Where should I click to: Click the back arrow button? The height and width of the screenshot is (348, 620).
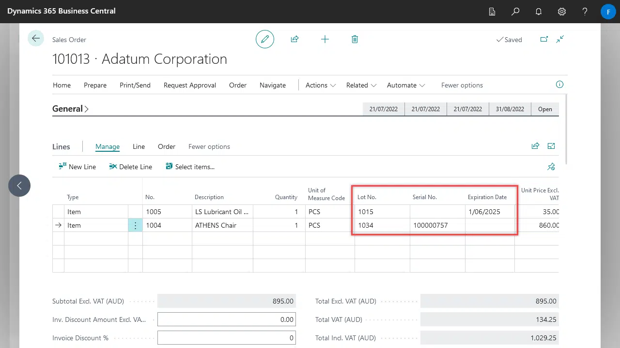coord(36,39)
